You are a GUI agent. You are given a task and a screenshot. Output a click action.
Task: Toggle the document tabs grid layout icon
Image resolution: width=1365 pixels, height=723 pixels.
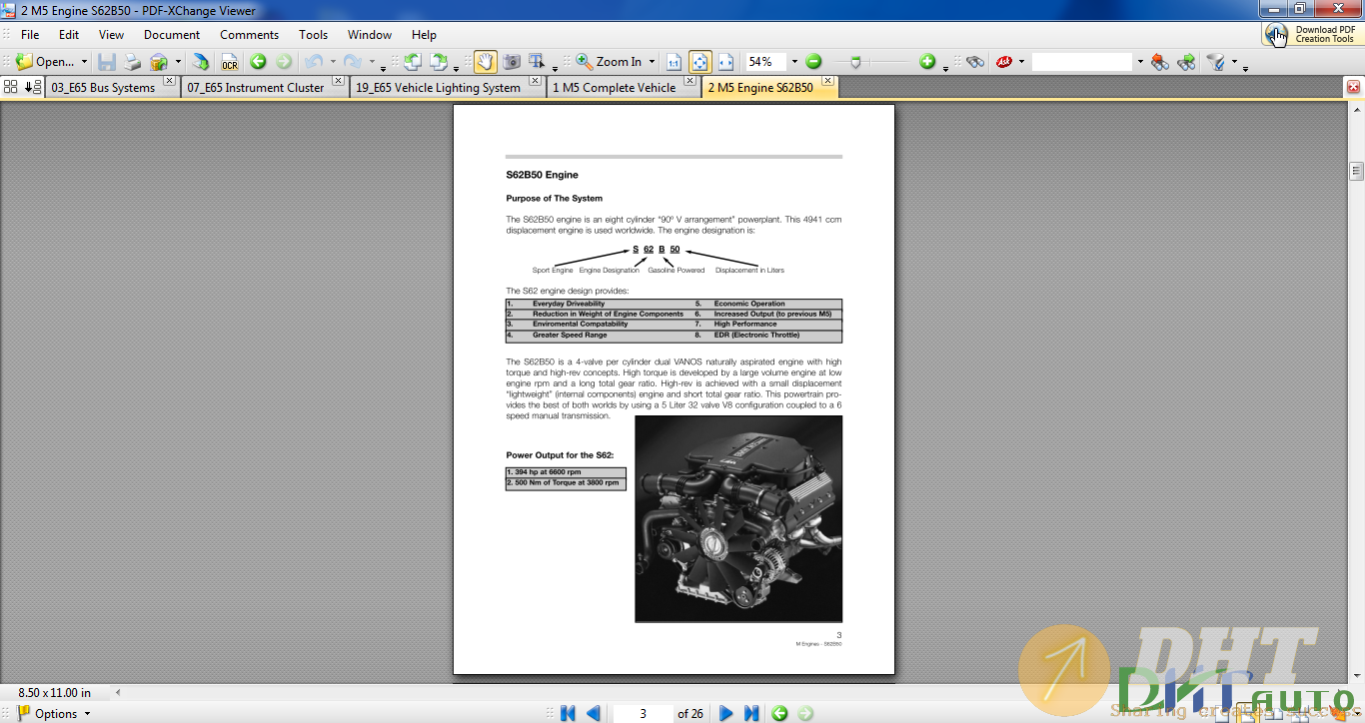(11, 87)
